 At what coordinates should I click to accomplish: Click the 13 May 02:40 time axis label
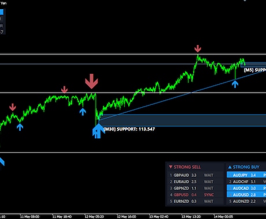point(158,217)
